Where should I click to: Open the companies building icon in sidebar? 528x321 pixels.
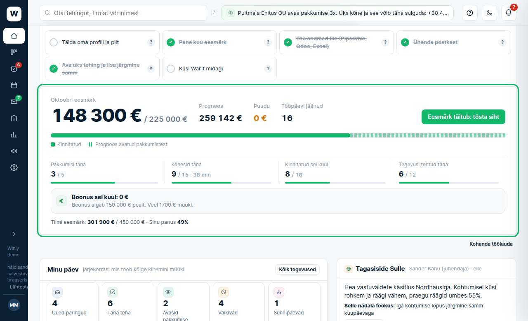pos(14,118)
